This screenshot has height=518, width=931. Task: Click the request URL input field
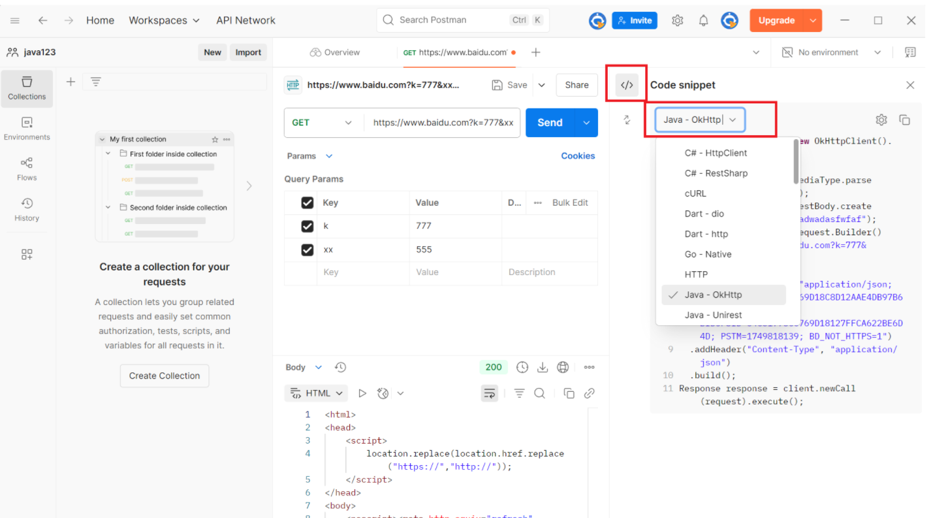[x=443, y=123]
